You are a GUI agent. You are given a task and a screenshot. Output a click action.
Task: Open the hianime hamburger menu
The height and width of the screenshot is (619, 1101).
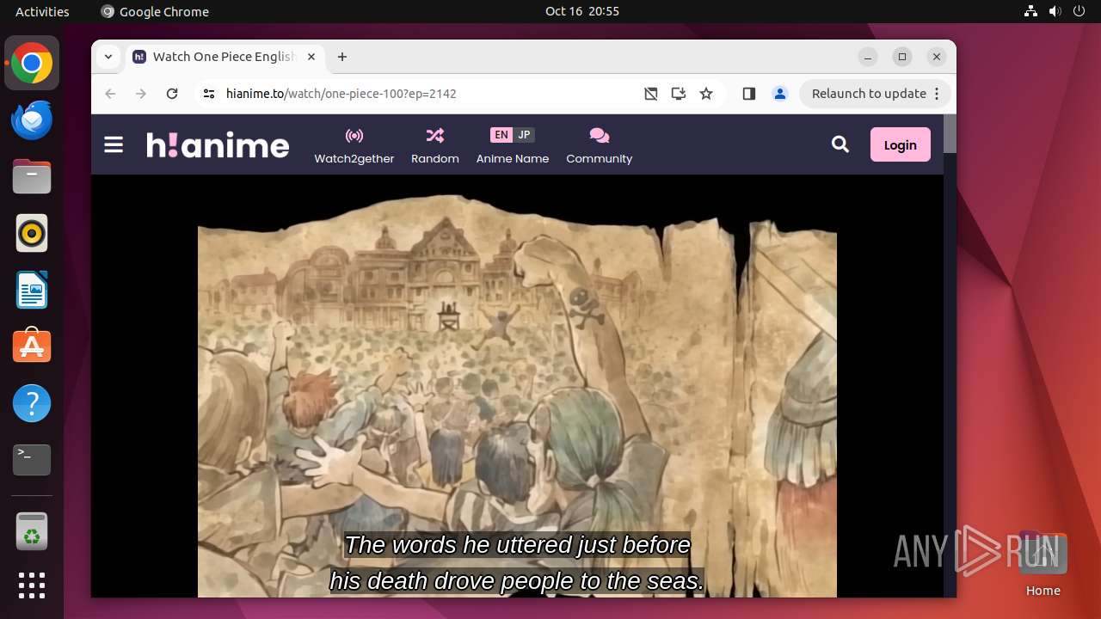click(114, 144)
